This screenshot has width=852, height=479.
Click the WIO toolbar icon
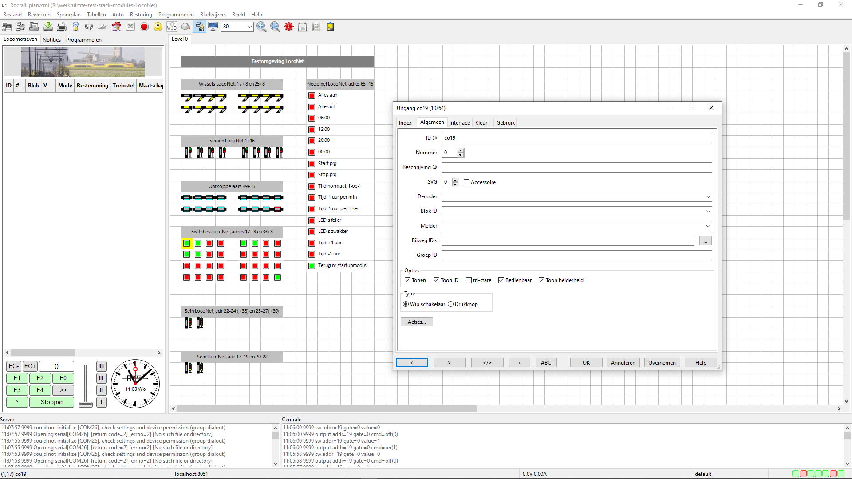click(x=172, y=27)
